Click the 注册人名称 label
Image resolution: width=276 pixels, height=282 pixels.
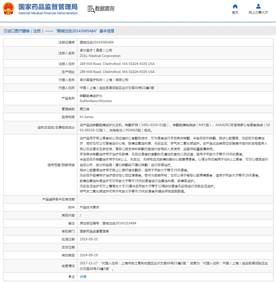pos(67,53)
